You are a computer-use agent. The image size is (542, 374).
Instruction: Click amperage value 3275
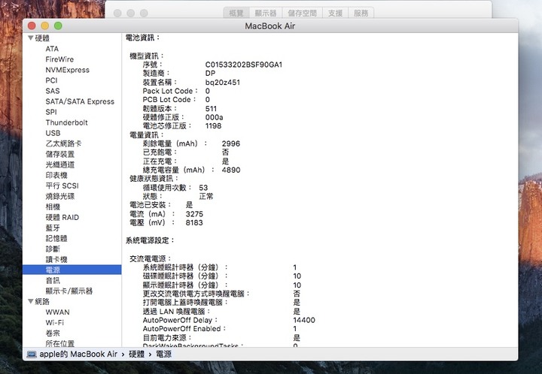pyautogui.click(x=194, y=214)
